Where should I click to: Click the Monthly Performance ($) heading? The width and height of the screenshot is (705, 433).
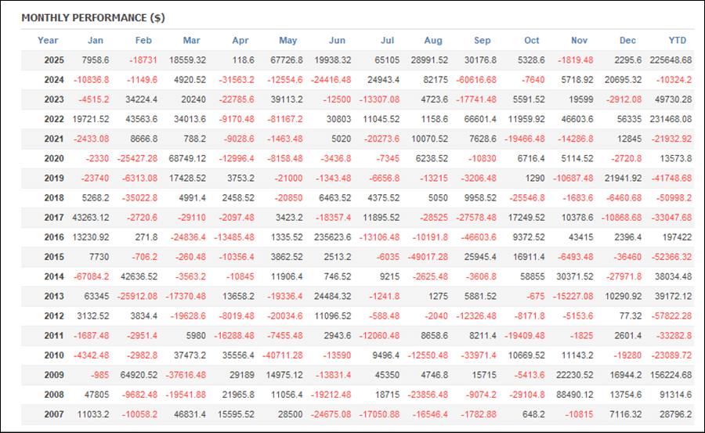click(92, 17)
